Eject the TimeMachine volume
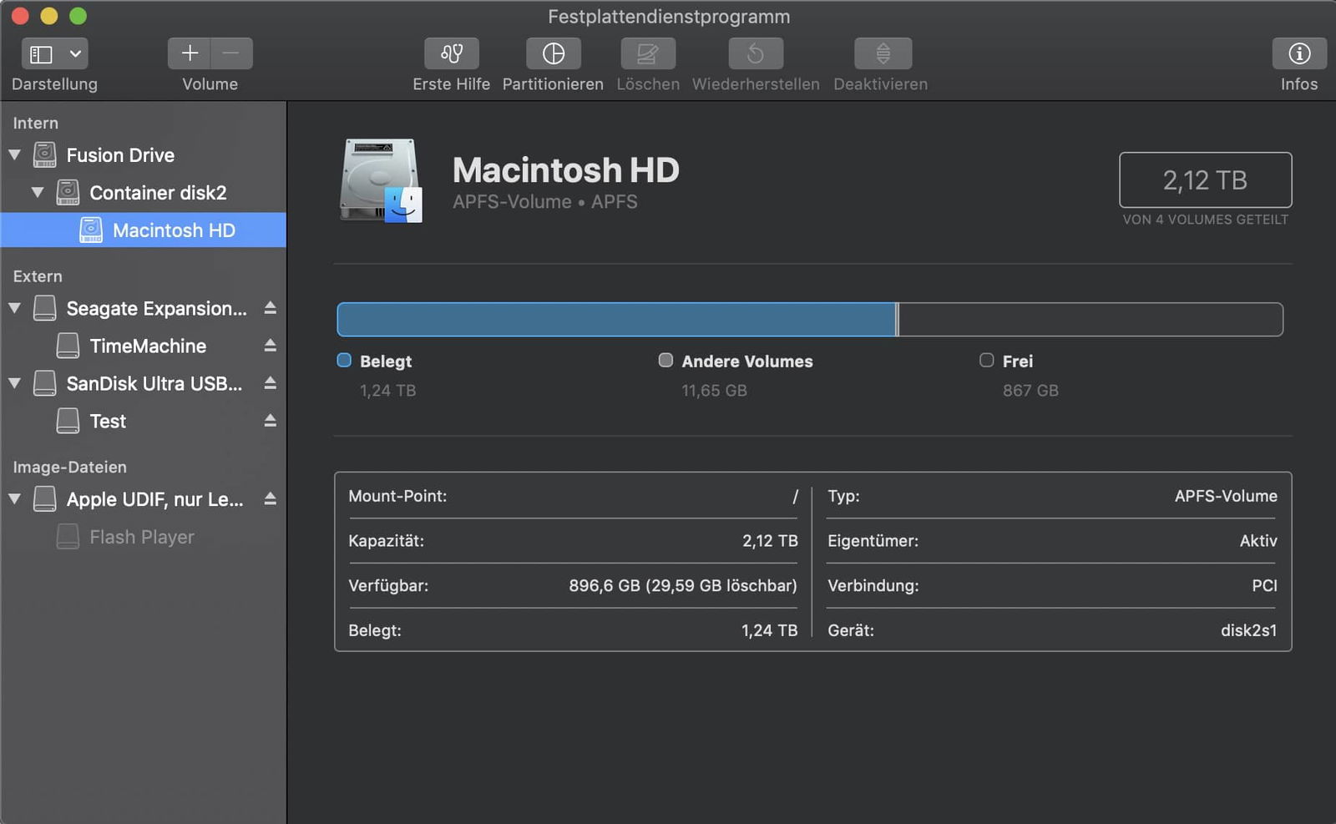The width and height of the screenshot is (1336, 824). coord(270,345)
